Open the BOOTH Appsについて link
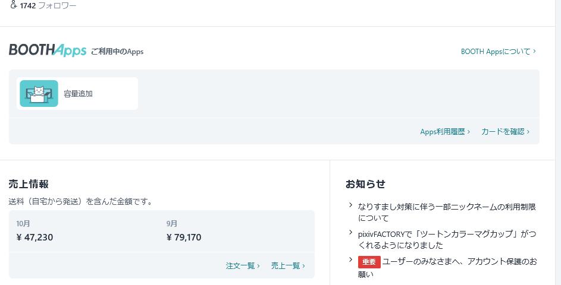561x285 pixels. pos(498,52)
